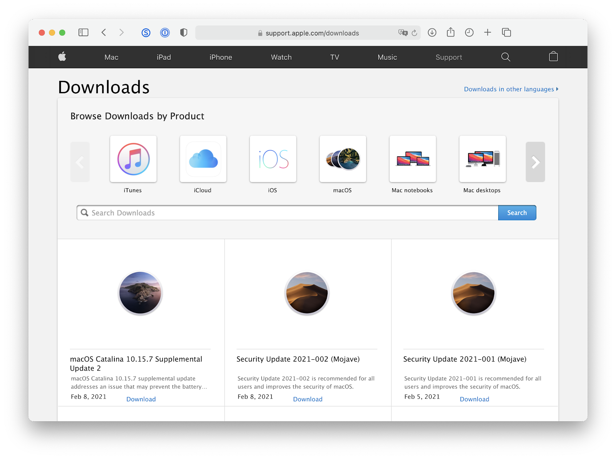Show Safari downloads list icon
The height and width of the screenshot is (459, 616).
[432, 33]
